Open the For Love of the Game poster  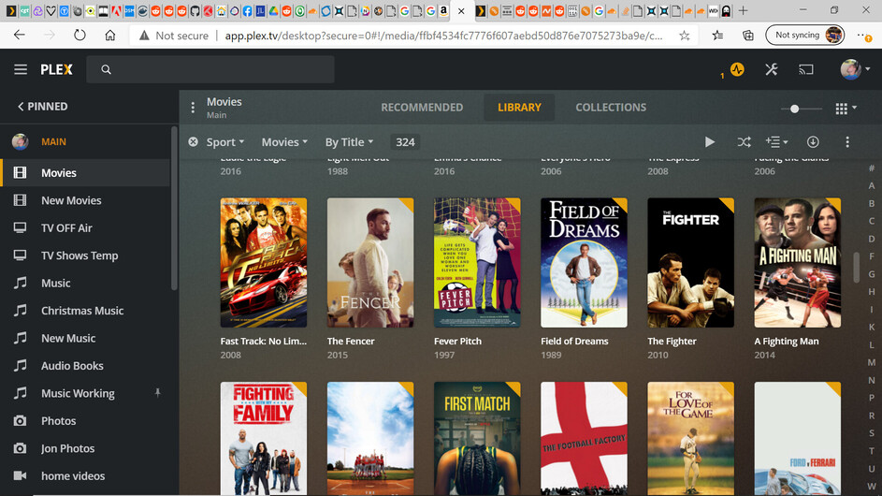[691, 439]
